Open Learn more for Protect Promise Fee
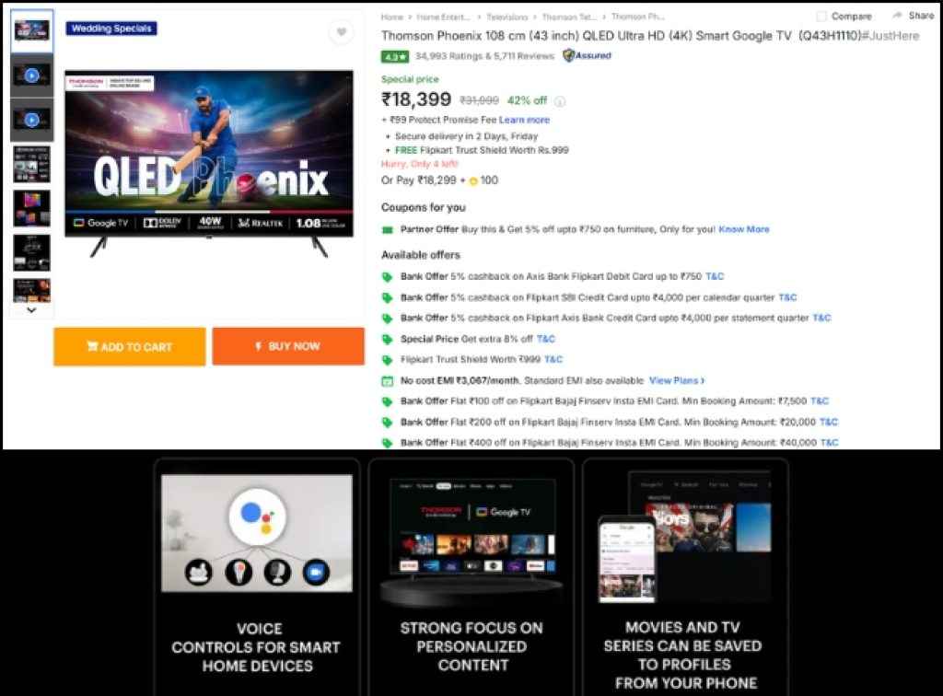Image resolution: width=943 pixels, height=696 pixels. pyautogui.click(x=524, y=120)
